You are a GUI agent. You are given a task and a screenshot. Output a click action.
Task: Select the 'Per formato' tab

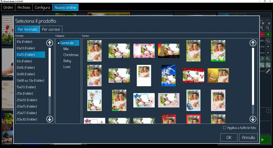tap(28, 29)
